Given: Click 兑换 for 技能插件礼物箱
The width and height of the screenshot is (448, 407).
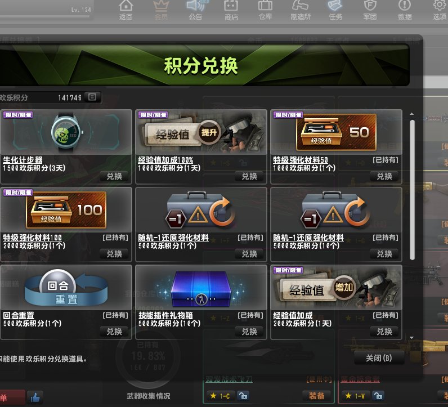Looking at the screenshot, I should point(249,332).
